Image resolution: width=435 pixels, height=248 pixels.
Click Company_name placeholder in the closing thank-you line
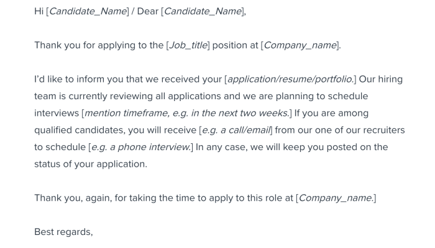click(x=336, y=198)
